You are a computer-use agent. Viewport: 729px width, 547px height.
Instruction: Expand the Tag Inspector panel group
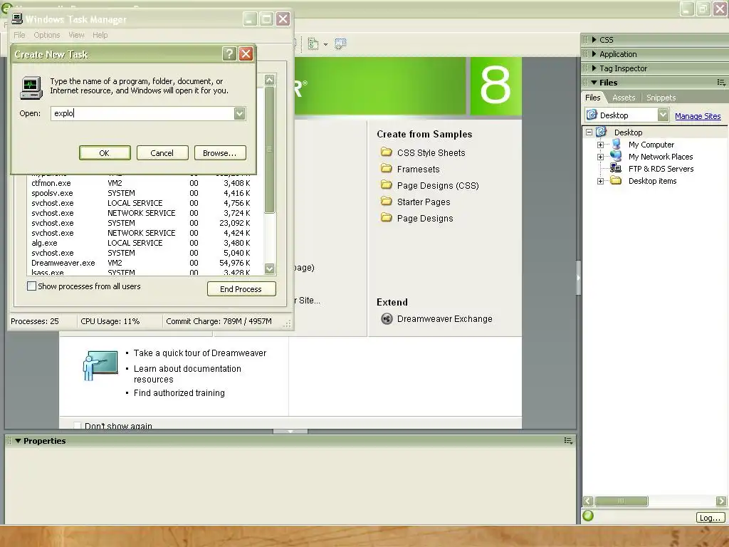coord(594,68)
